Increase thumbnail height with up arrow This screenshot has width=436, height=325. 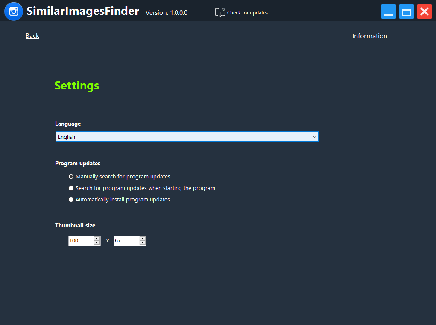tap(142, 239)
